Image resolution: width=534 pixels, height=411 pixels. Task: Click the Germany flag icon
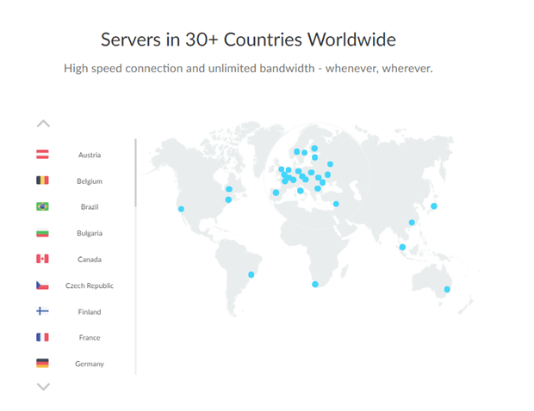coord(42,364)
